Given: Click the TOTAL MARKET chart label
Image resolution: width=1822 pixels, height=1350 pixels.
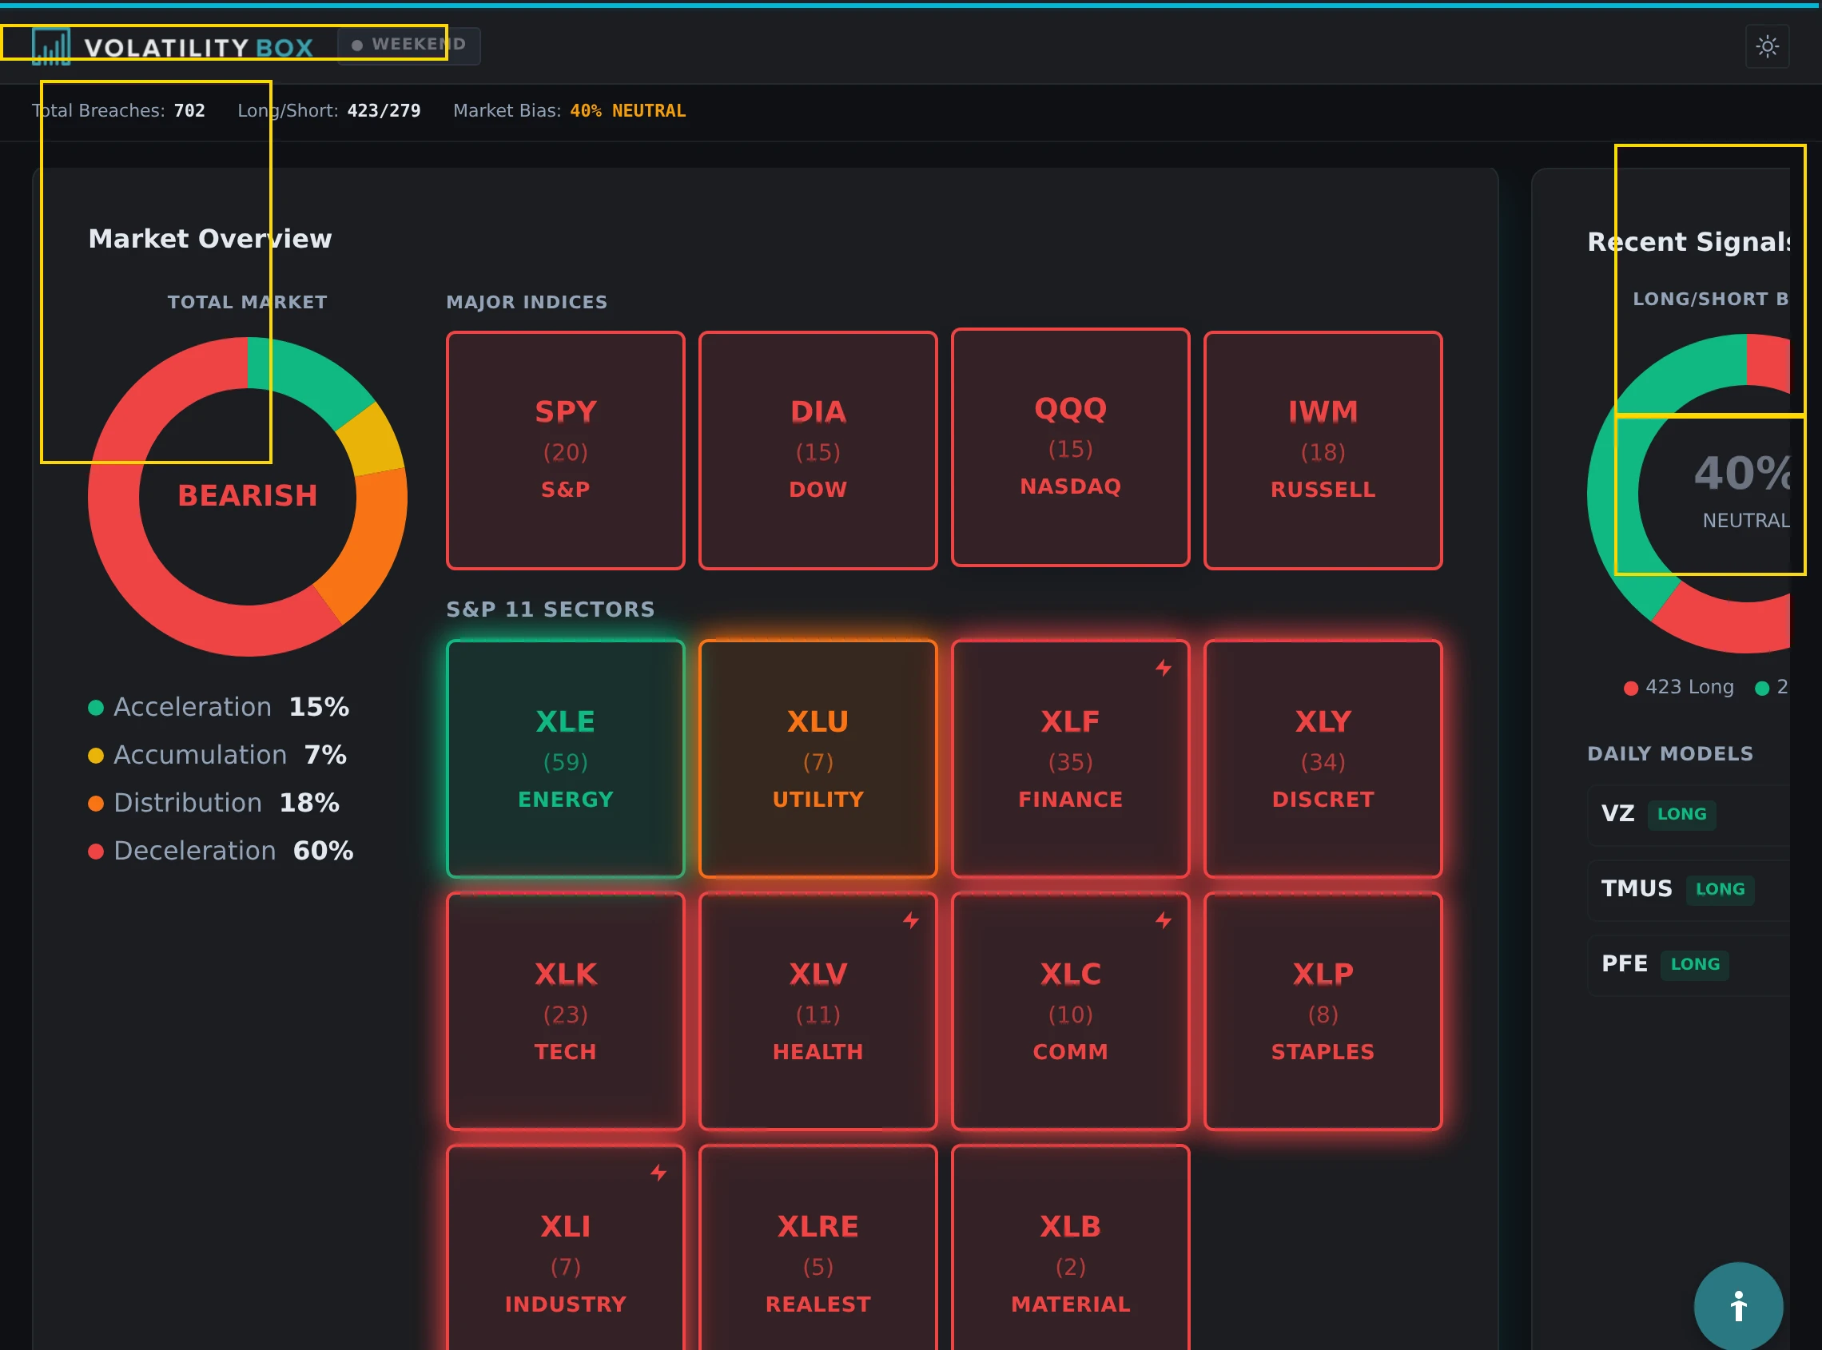Looking at the screenshot, I should 248,303.
